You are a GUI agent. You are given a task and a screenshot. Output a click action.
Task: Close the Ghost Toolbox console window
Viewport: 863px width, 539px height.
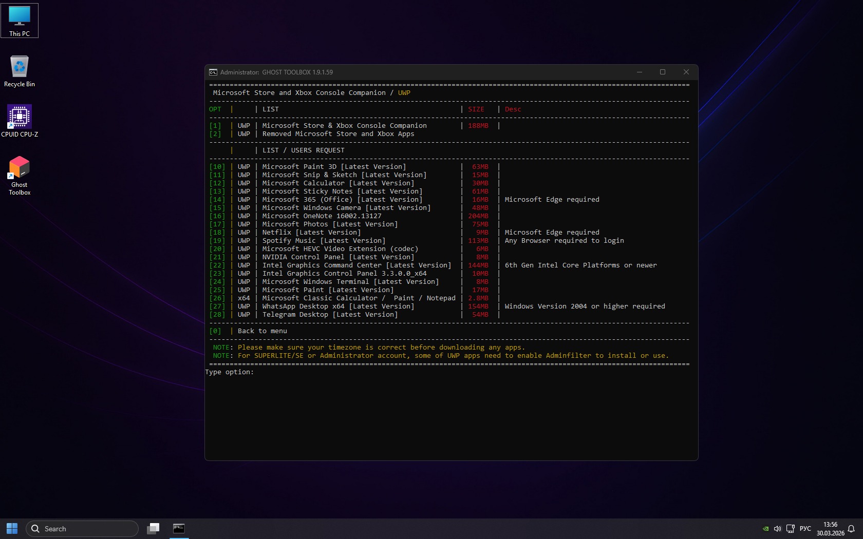click(x=686, y=72)
